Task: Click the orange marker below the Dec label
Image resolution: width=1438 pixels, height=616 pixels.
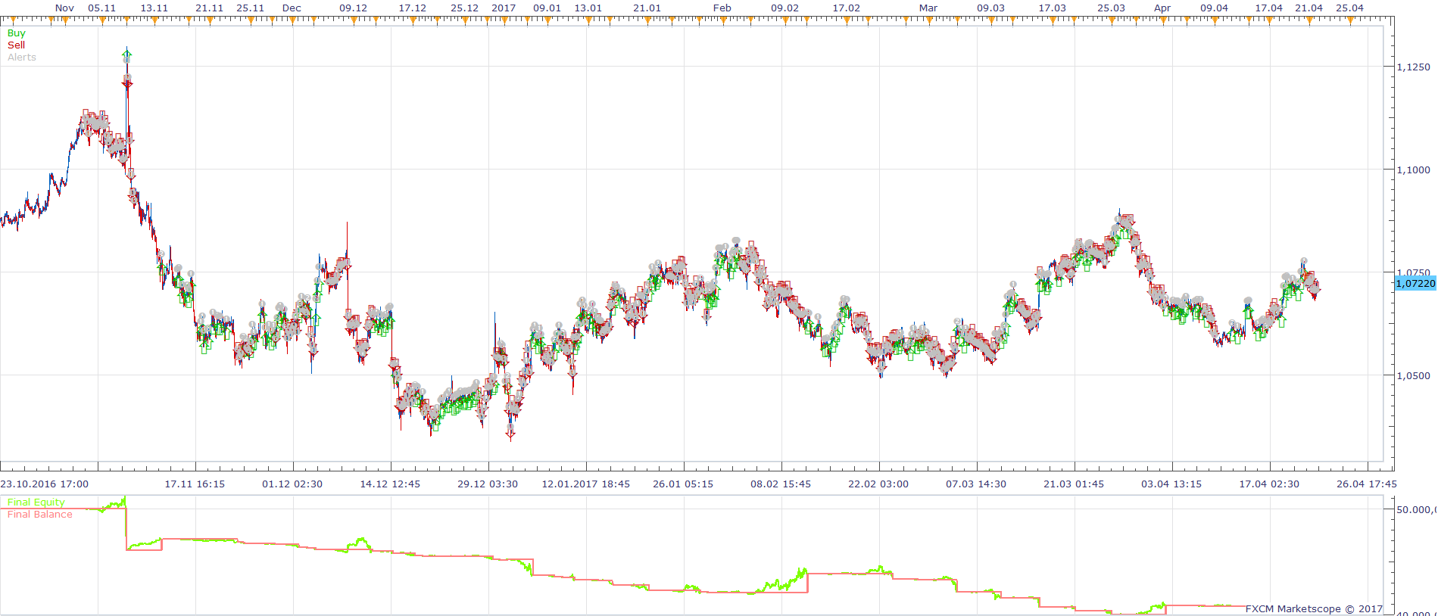Action: (292, 21)
